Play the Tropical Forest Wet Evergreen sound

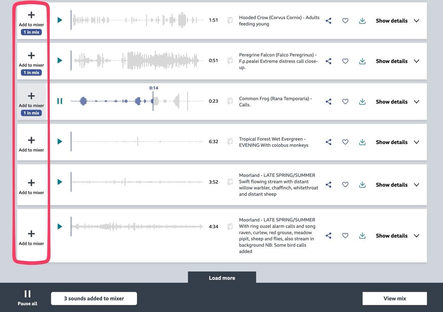(59, 142)
